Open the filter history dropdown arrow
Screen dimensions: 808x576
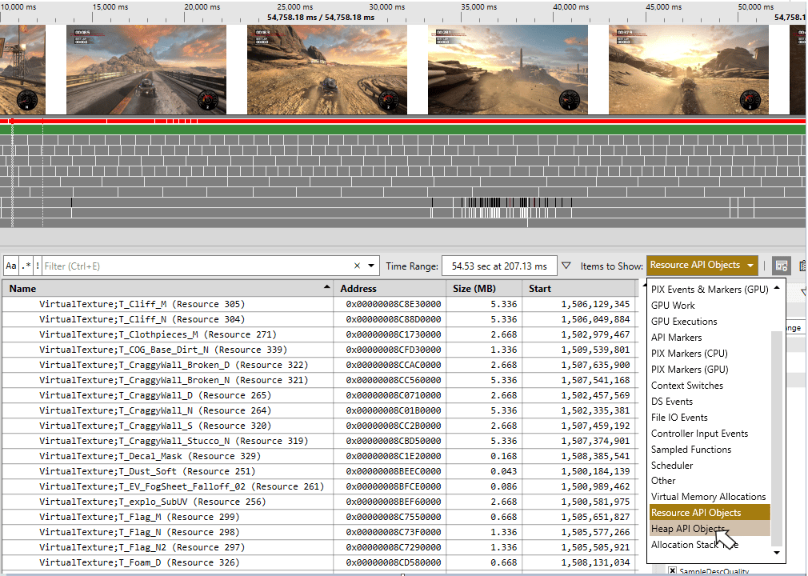click(x=371, y=266)
